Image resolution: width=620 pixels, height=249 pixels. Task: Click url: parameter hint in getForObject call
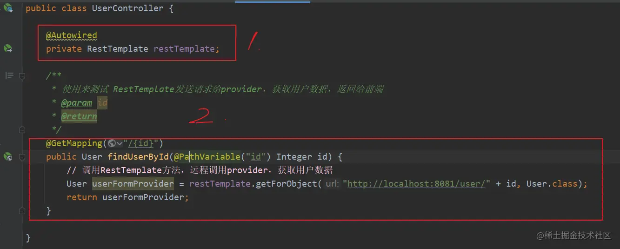[332, 184]
